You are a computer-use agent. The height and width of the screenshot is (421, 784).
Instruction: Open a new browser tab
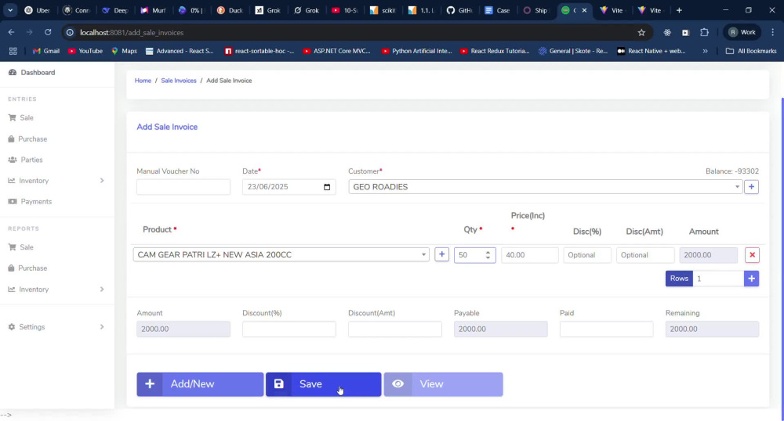pyautogui.click(x=679, y=10)
